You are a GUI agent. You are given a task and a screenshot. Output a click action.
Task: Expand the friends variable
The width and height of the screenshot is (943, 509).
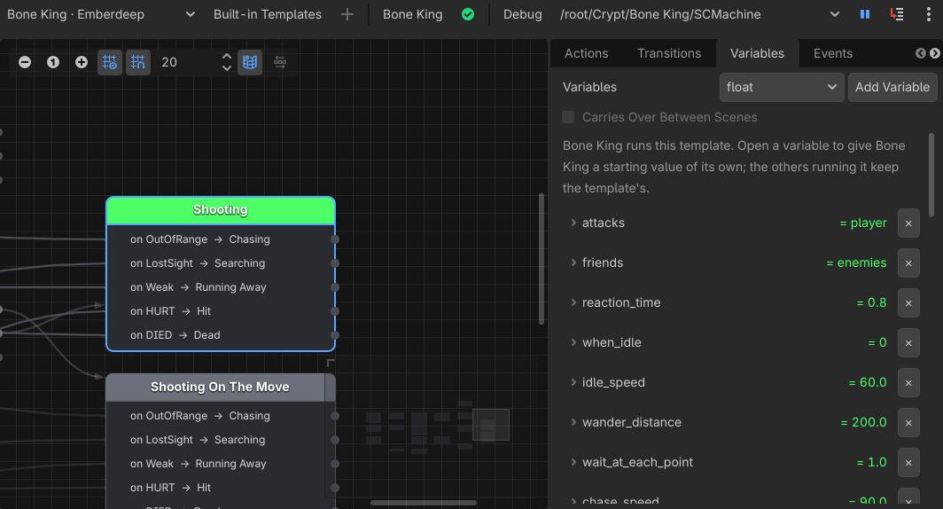pyautogui.click(x=573, y=262)
